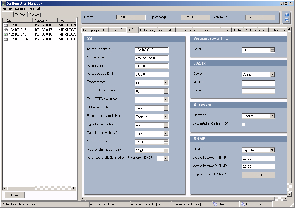295x208 pixels.
Task: Open the Přístup k jednotce tab
Action: [x=95, y=30]
